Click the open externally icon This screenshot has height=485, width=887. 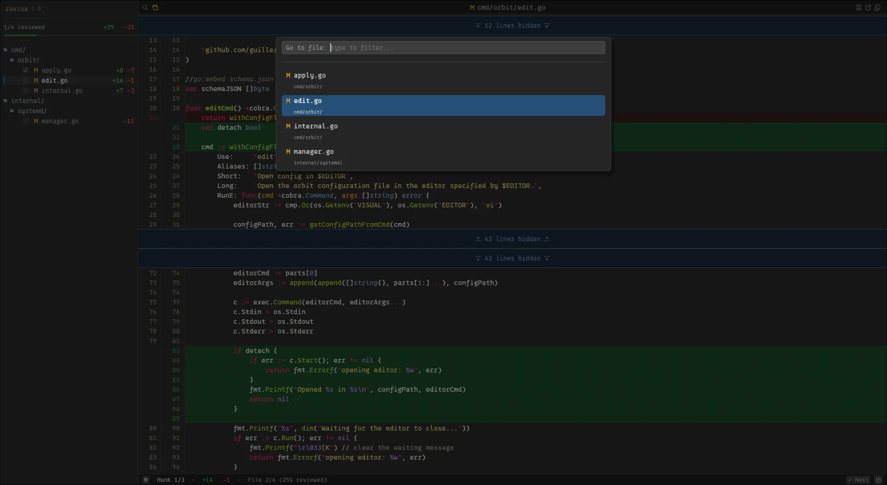click(x=868, y=7)
